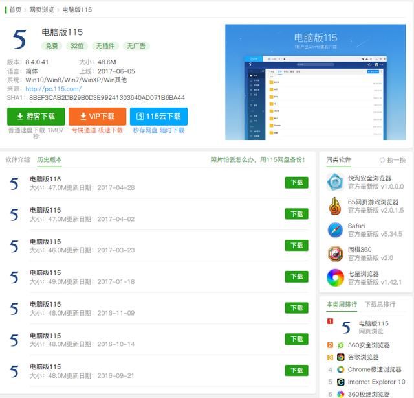This screenshot has width=414, height=398.
Task: Click the version number 8.4.0.41
Action: (x=37, y=62)
